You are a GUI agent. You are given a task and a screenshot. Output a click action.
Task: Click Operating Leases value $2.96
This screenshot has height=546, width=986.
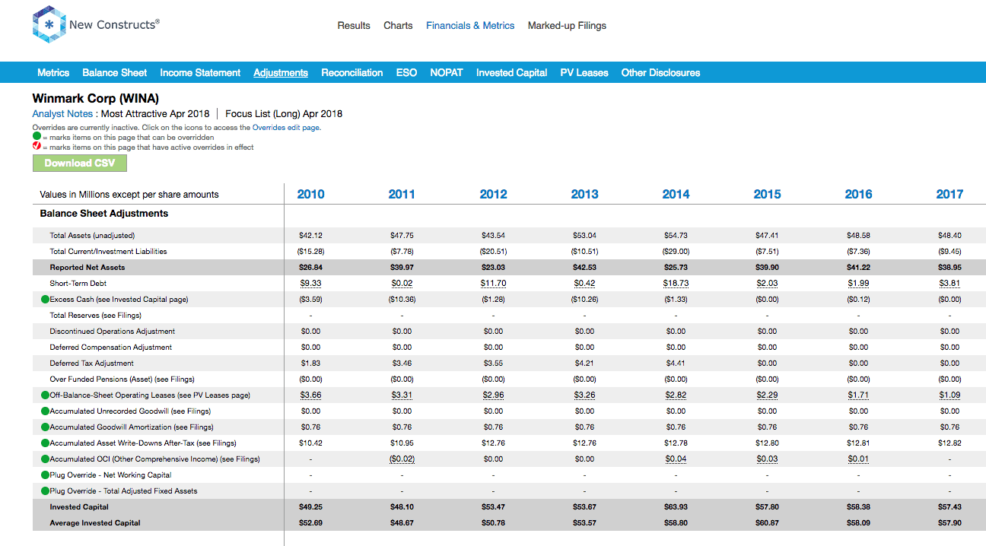(x=493, y=395)
